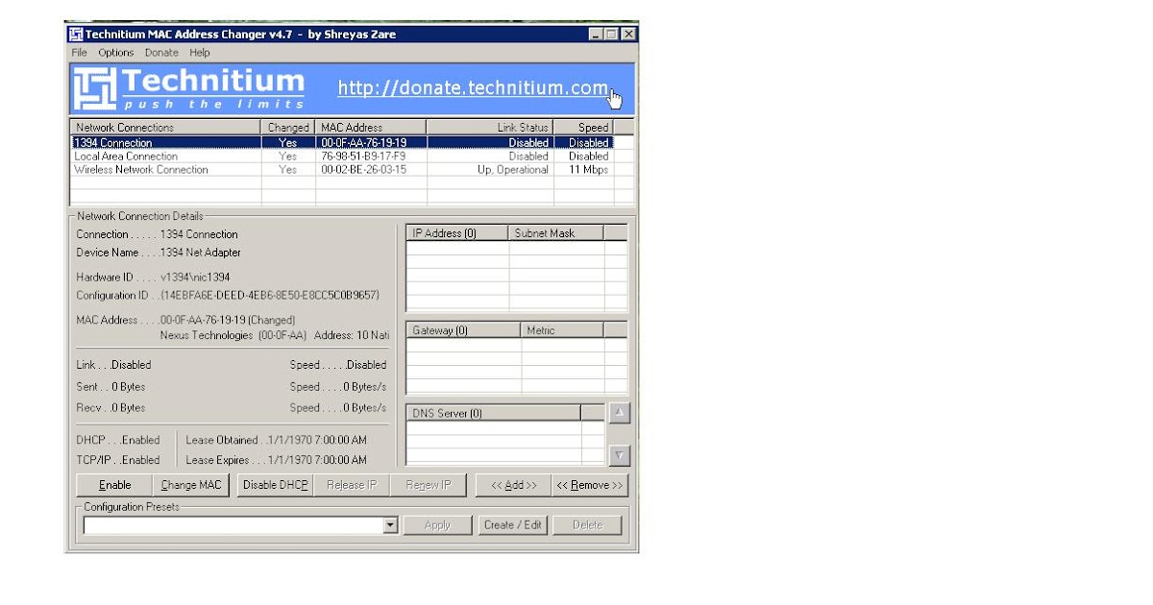Open the Configuration Presets dropdown arrow
The height and width of the screenshot is (605, 1153).
(390, 525)
